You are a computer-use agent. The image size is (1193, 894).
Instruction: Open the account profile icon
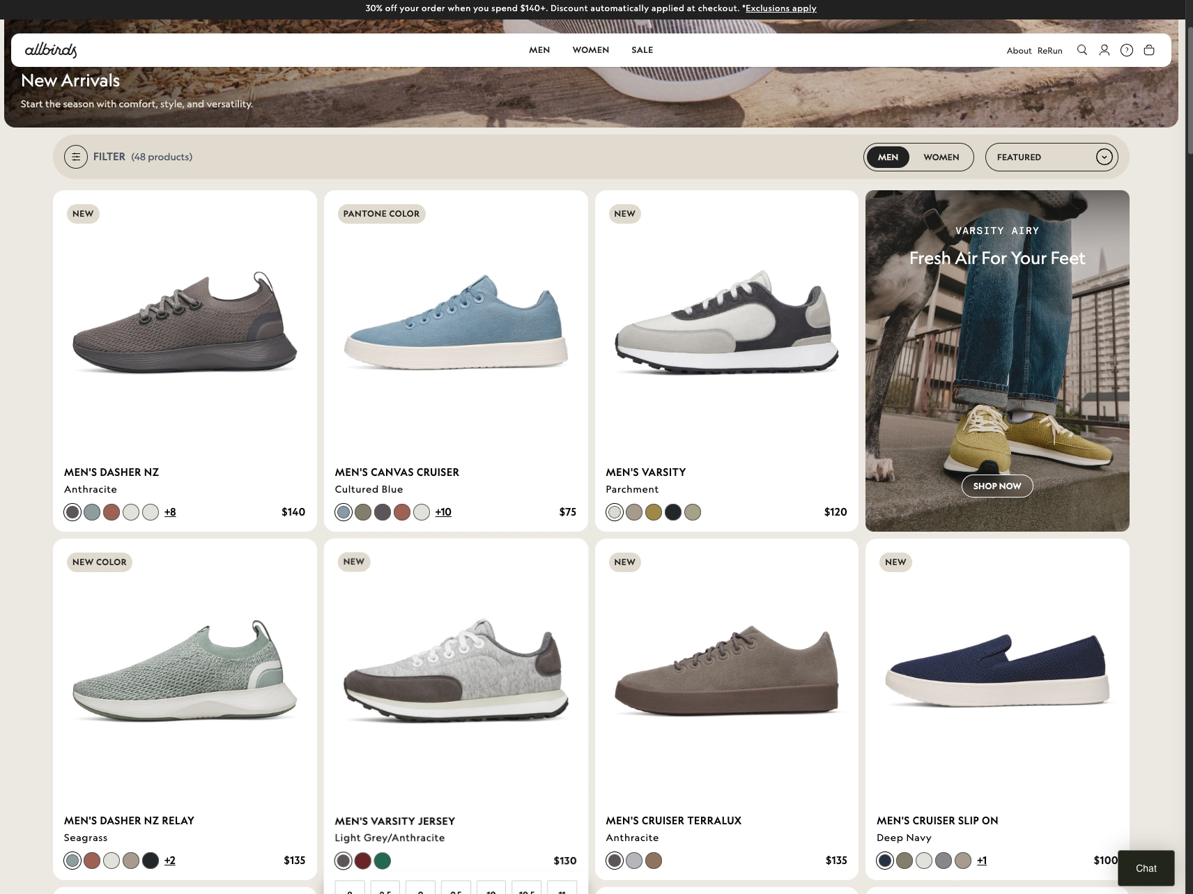tap(1105, 50)
